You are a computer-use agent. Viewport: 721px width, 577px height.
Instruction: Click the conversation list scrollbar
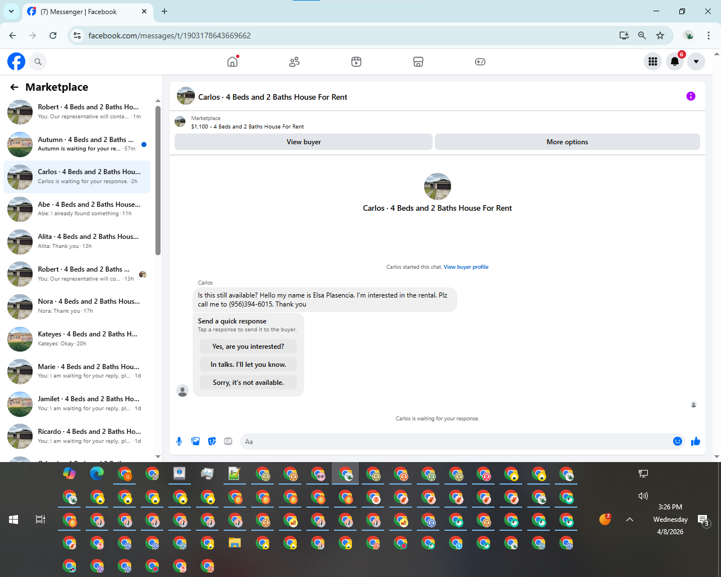click(x=158, y=180)
